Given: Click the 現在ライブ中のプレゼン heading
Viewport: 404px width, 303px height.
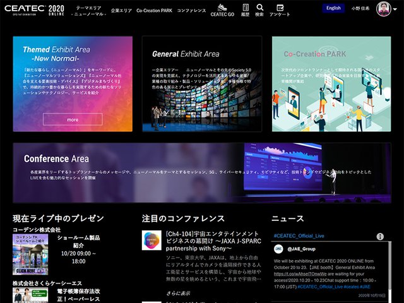Looking at the screenshot, I should pyautogui.click(x=58, y=218).
